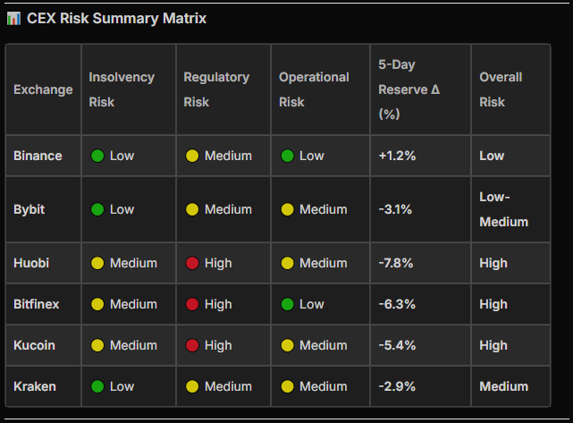Click Huobi's overall risk value High
This screenshot has height=423, width=573.
[493, 263]
